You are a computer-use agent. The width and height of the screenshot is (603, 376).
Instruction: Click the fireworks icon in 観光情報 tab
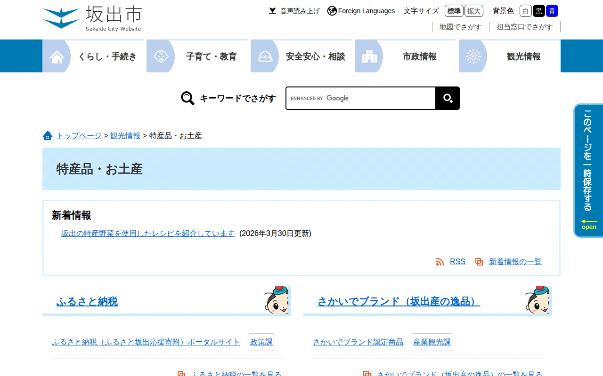pos(473,57)
